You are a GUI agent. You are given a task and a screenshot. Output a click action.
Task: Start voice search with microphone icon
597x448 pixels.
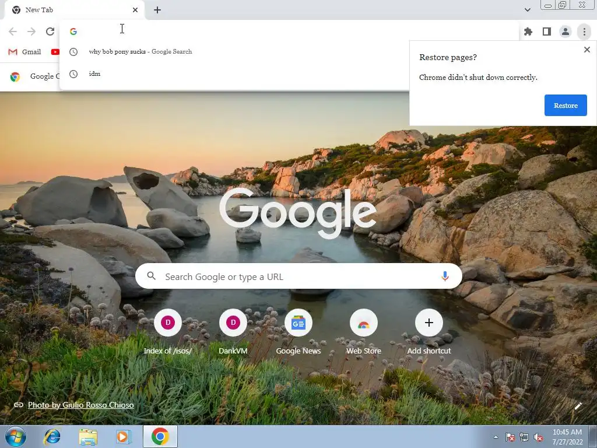[445, 276]
